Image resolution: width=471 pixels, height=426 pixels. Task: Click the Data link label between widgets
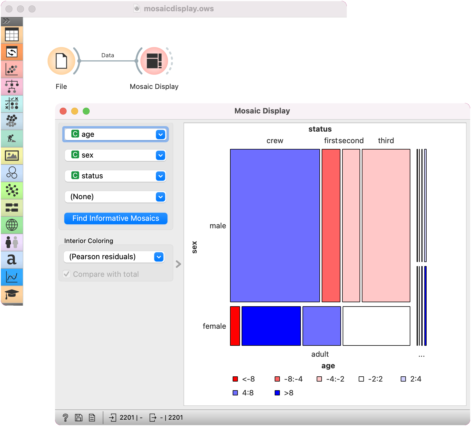[108, 55]
